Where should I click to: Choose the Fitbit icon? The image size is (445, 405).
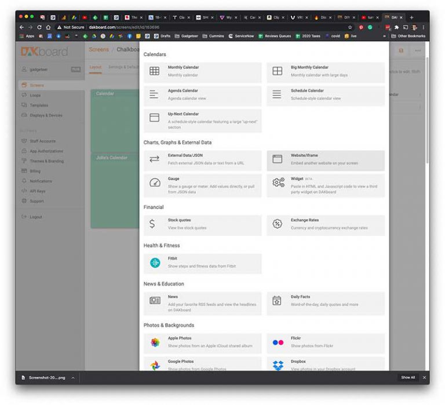pyautogui.click(x=155, y=263)
